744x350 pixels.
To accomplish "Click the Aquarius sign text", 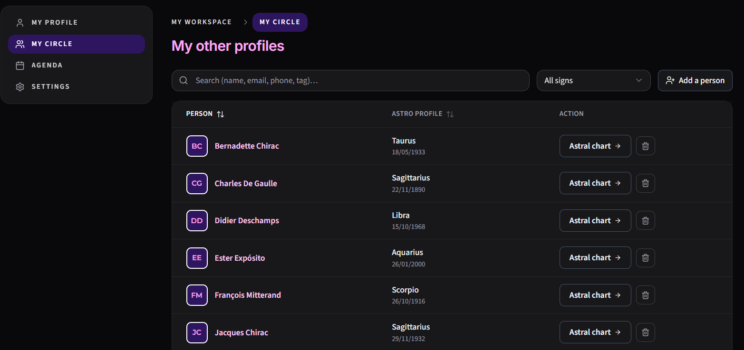I will point(407,252).
